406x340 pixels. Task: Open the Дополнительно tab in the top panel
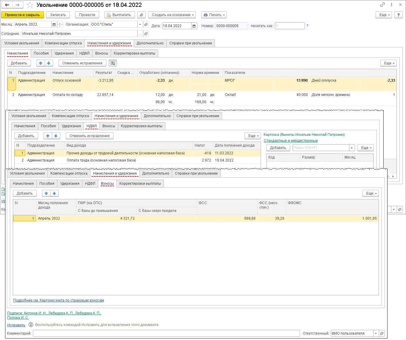point(150,43)
